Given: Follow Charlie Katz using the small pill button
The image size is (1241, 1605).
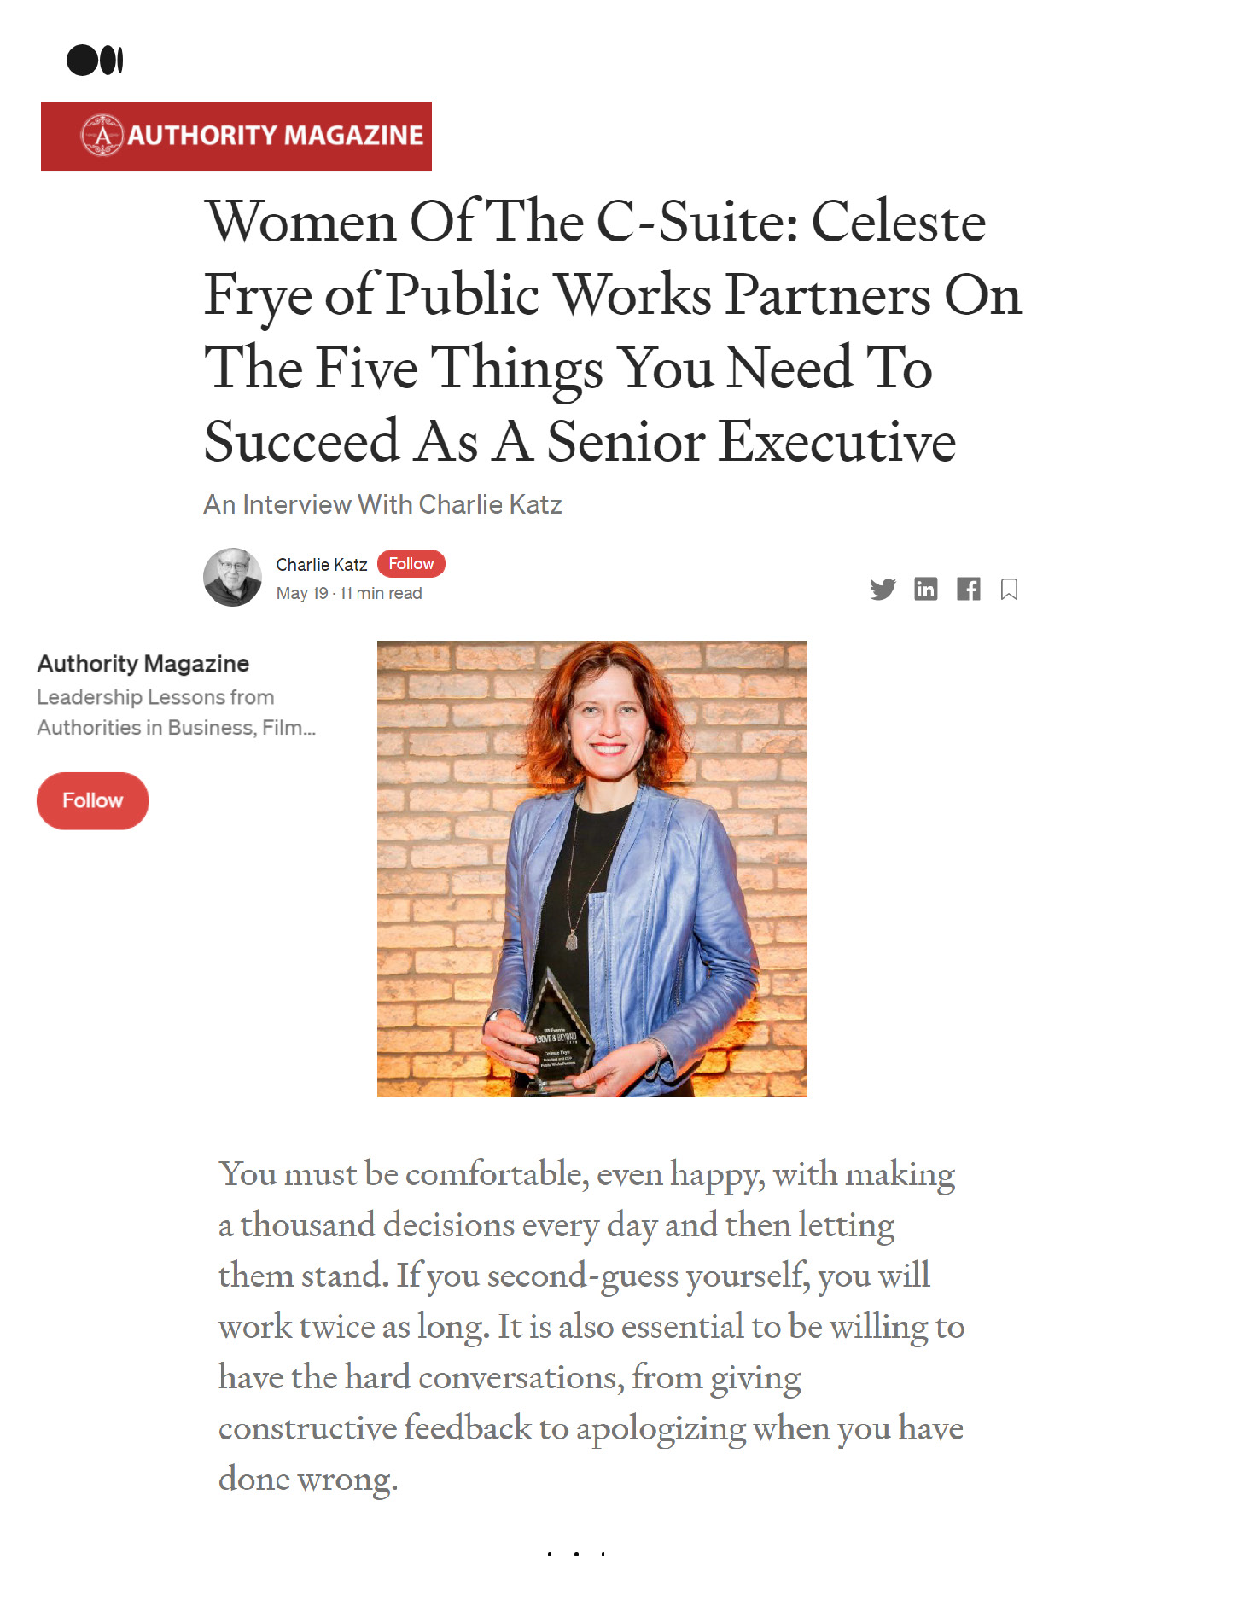Looking at the screenshot, I should [x=411, y=564].
